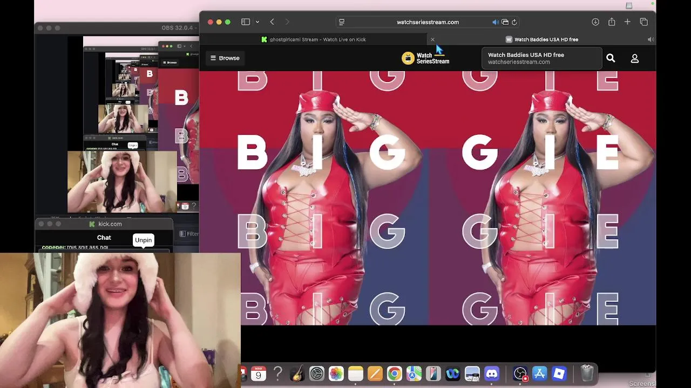Switch to ghostgirlcami Stream Kick tab
Image resolution: width=691 pixels, height=388 pixels.
point(313,39)
